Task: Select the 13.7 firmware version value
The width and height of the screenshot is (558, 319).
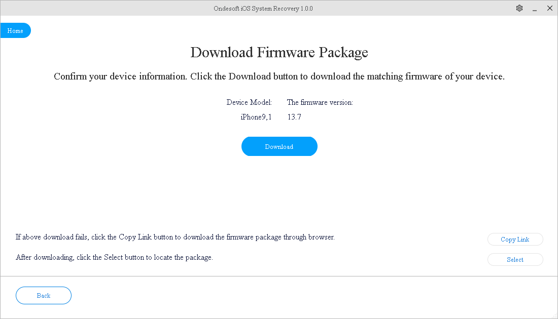Action: (x=294, y=117)
